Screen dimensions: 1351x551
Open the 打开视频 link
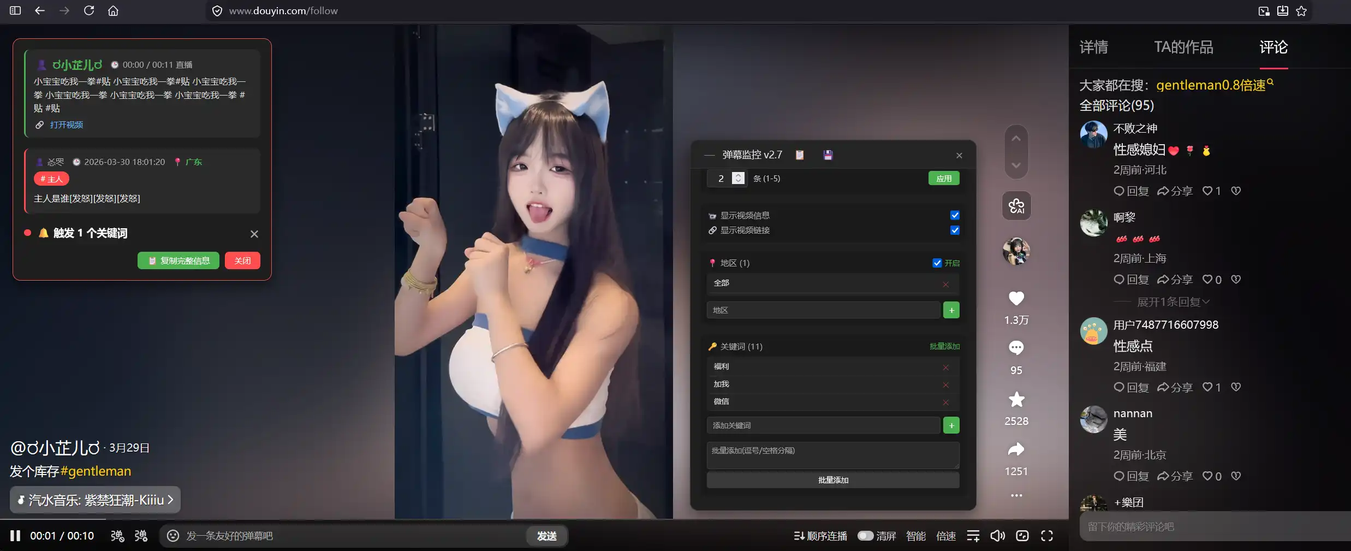pyautogui.click(x=66, y=125)
